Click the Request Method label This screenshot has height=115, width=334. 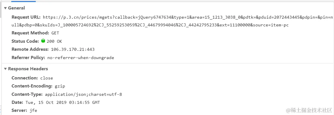coord(30,33)
